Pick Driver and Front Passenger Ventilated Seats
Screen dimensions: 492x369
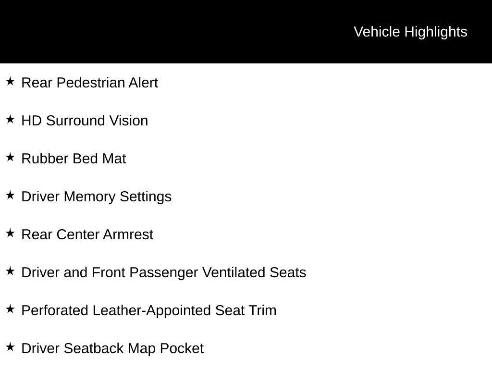[x=163, y=273]
